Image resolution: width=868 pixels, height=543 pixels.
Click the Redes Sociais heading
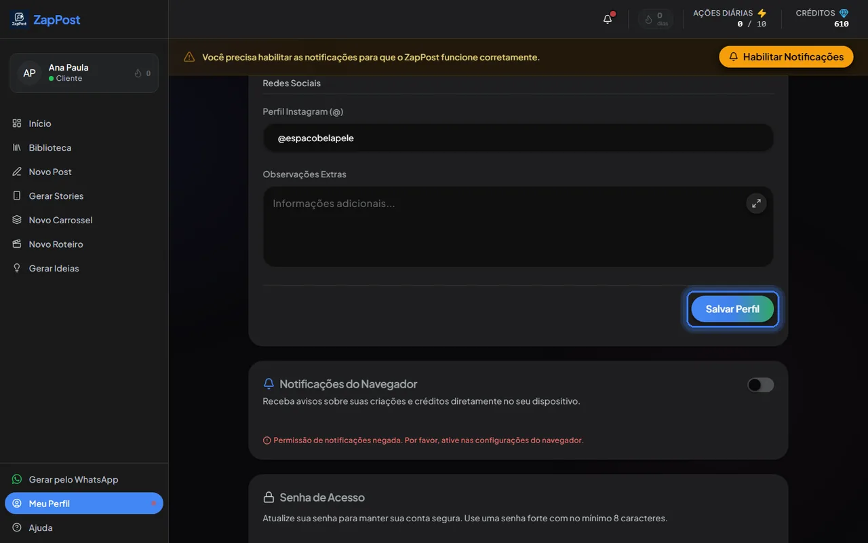point(292,83)
